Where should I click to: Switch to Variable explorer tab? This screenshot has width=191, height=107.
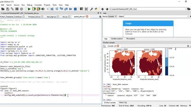pyautogui.click(x=117, y=39)
